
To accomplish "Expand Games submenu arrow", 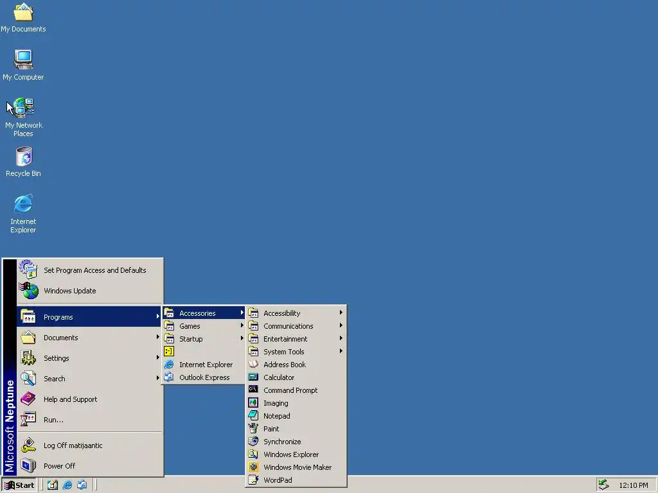I will [x=242, y=325].
